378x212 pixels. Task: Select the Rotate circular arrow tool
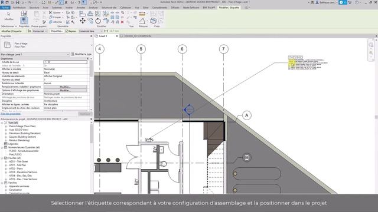(x=98, y=21)
